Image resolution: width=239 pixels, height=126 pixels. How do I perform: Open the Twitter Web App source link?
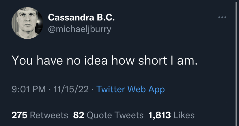130,89
